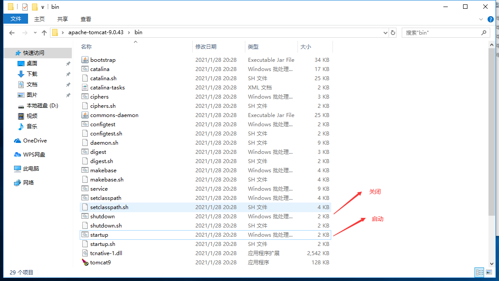499x281 pixels.
Task: Open the Explorer help icon
Action: pos(491,19)
